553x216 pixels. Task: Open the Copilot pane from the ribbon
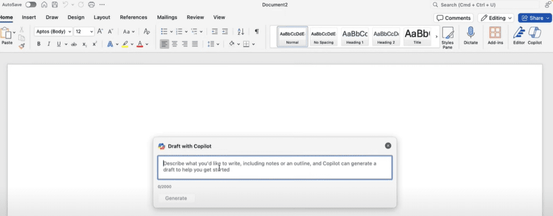(534, 35)
